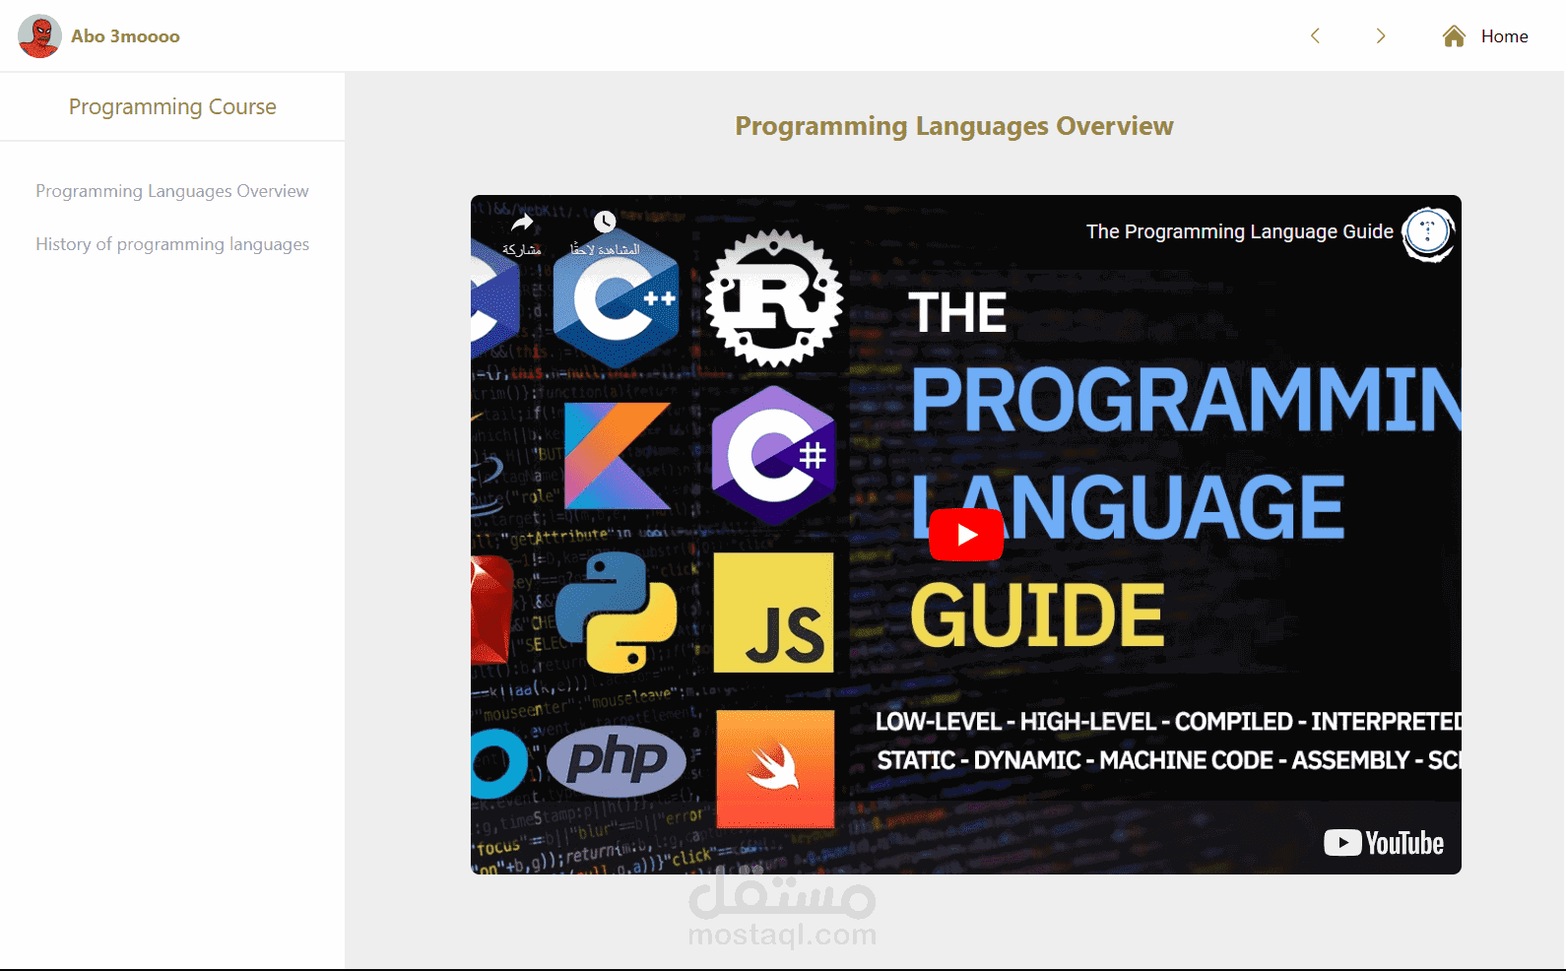Open the Abo 3moooo username link

[x=125, y=36]
